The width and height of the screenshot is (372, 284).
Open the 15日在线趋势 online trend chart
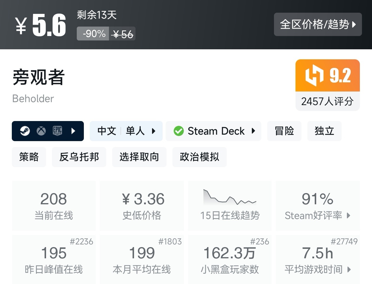tap(230, 206)
